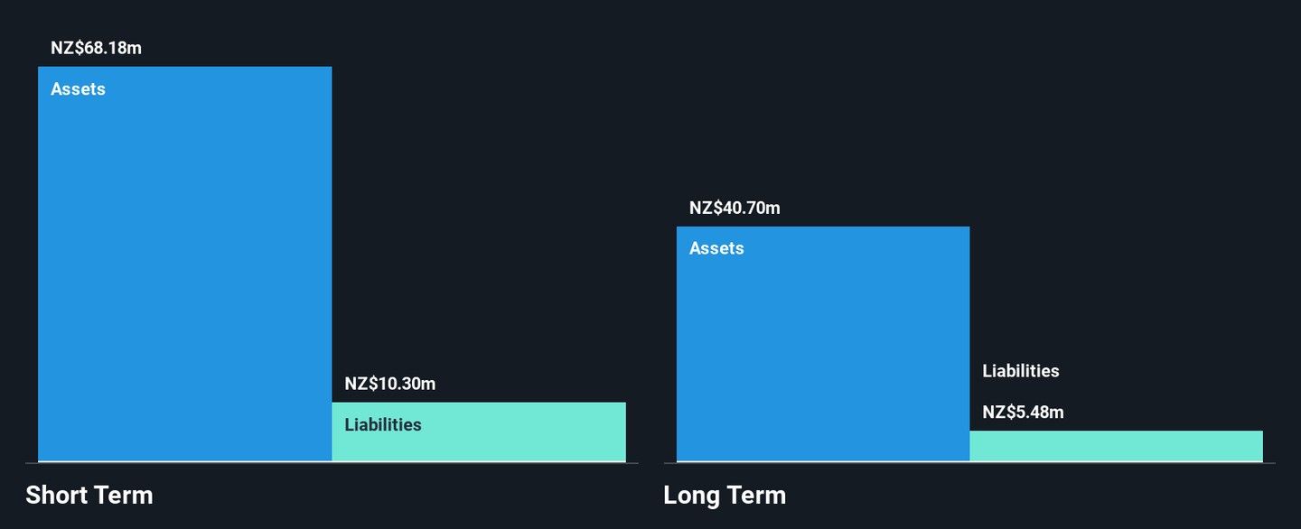Click the Long Term Assets blue bar
This screenshot has width=1301, height=529.
822,352
